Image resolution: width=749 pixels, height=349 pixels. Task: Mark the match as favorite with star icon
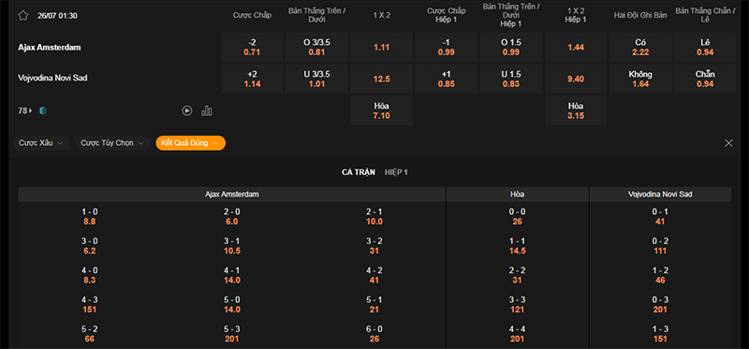(x=22, y=16)
